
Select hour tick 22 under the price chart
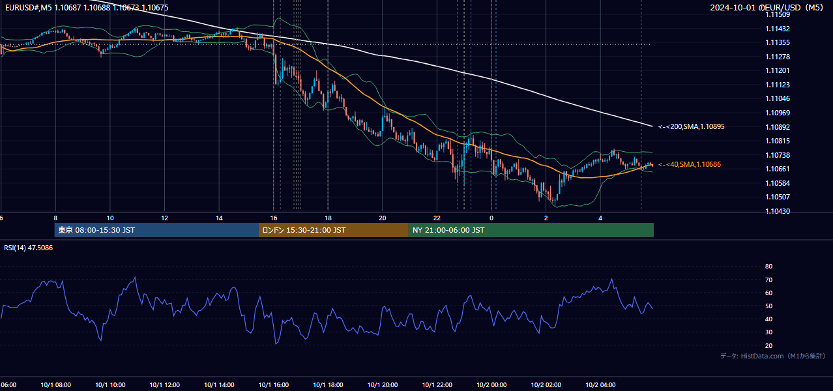click(437, 218)
